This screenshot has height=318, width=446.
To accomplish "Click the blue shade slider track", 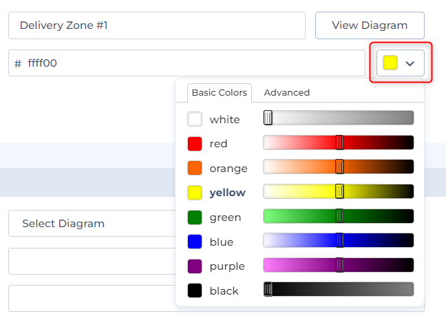I will pos(379,240).
